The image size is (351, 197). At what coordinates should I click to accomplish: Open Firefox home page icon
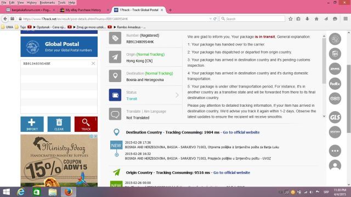click(316, 19)
